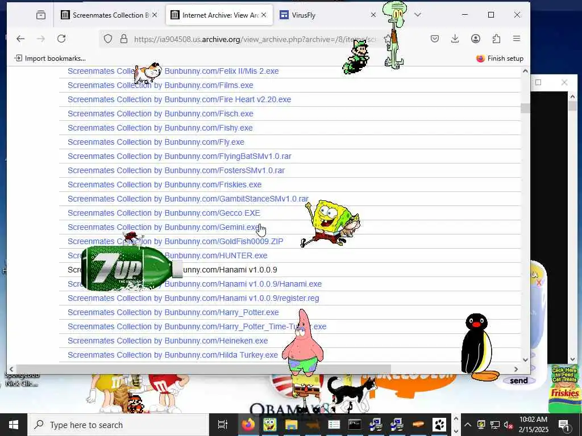The width and height of the screenshot is (582, 436).
Task: Click the SpongeBob taskbar icon
Action: click(270, 425)
